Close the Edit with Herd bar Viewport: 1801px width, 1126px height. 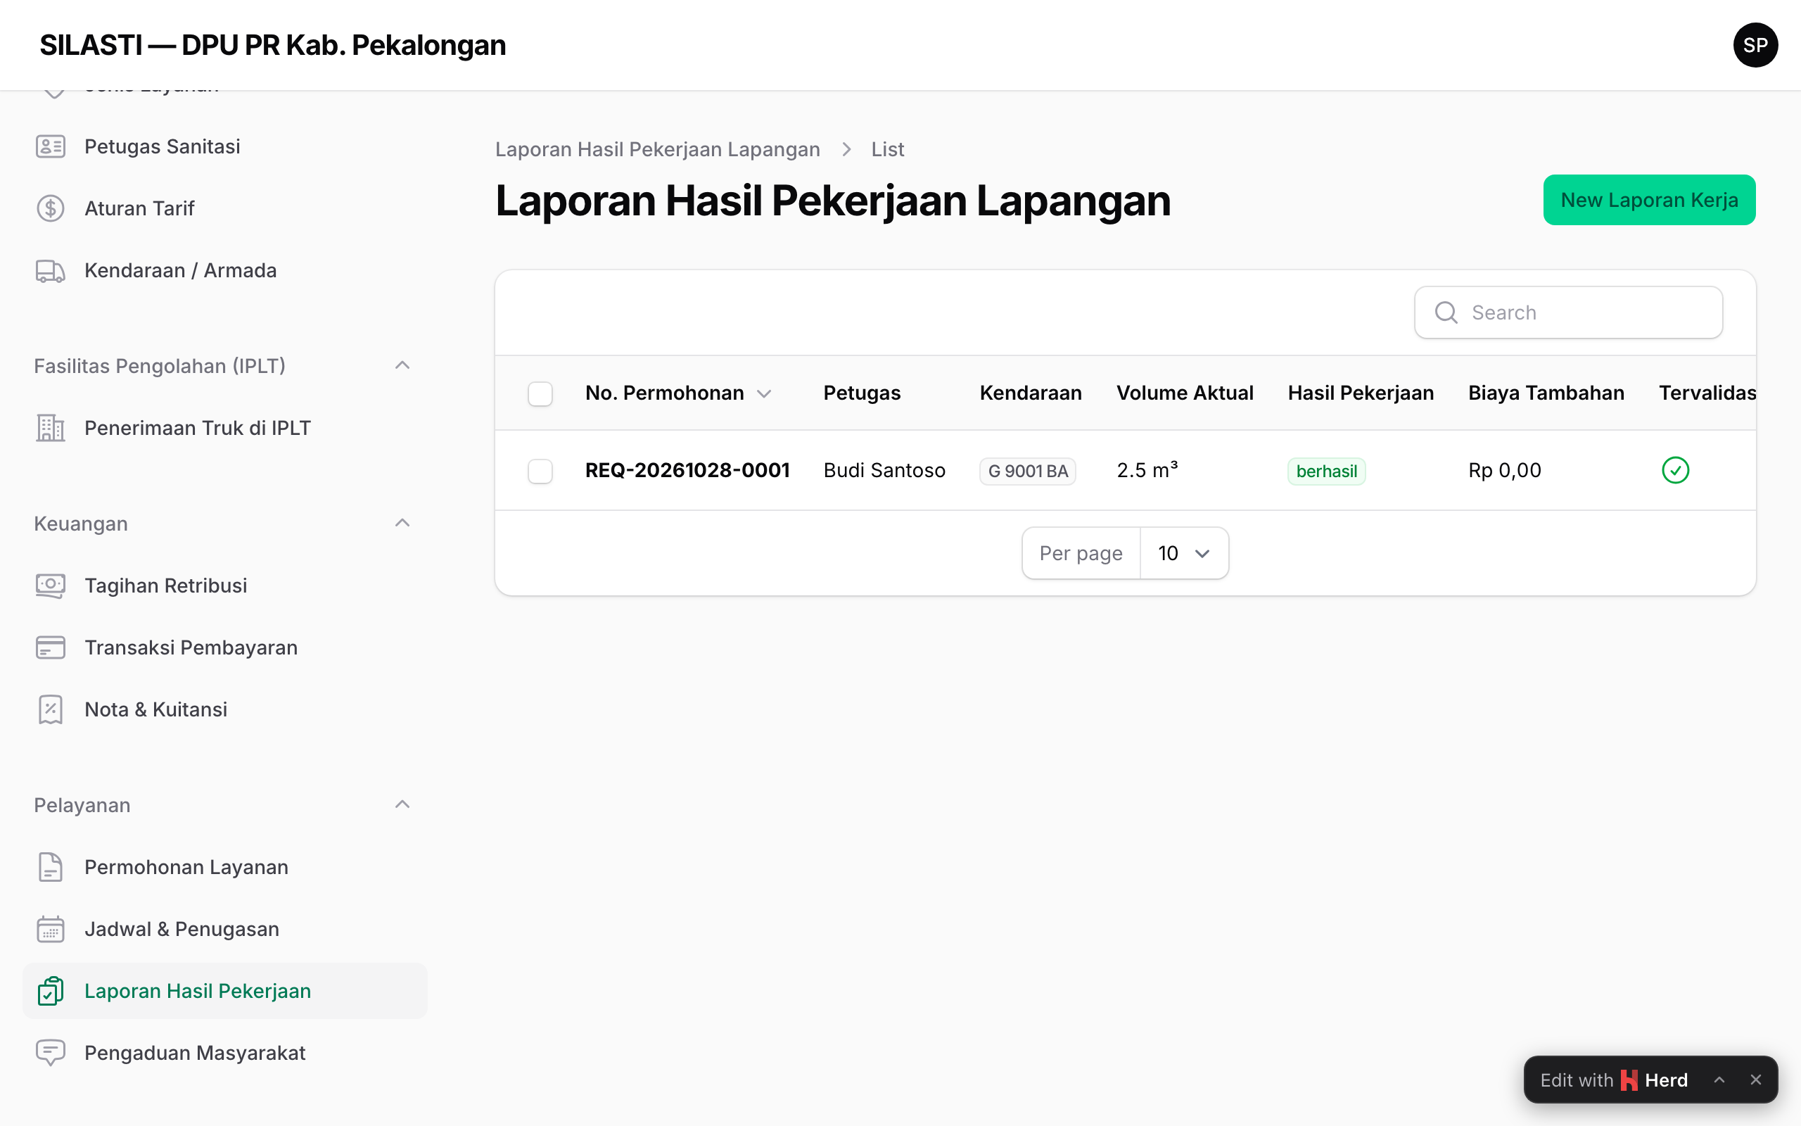click(1755, 1080)
